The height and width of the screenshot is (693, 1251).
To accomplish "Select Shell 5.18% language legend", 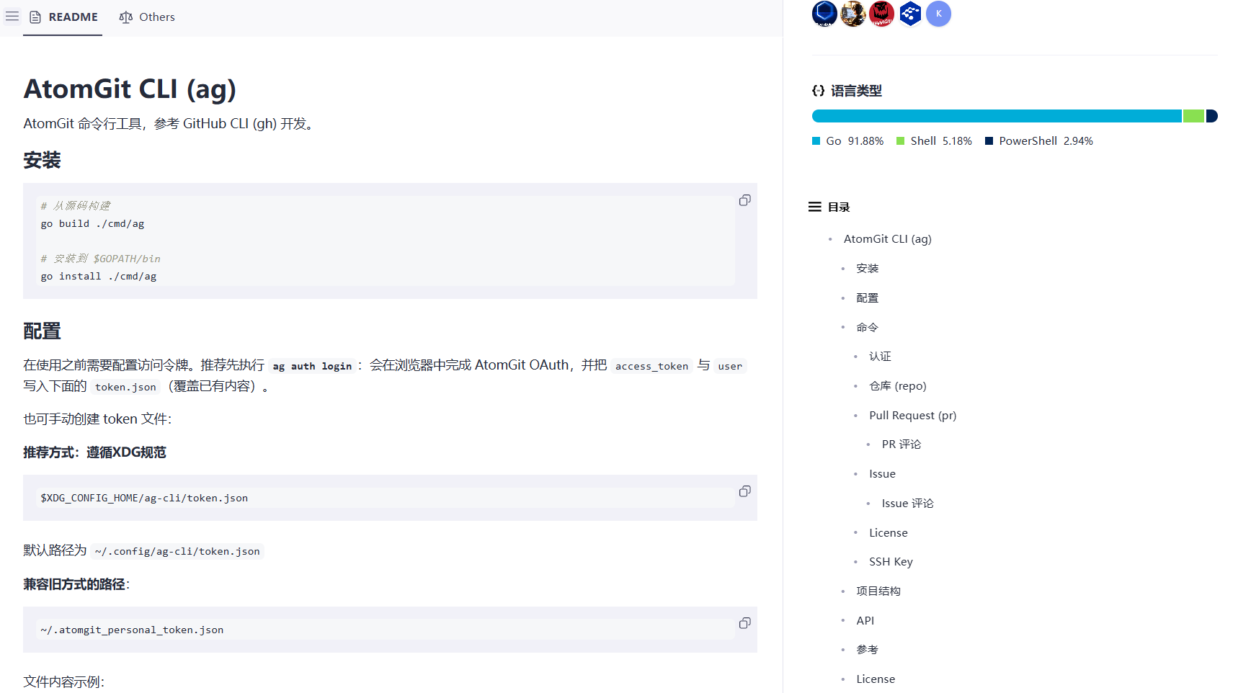I will [934, 141].
